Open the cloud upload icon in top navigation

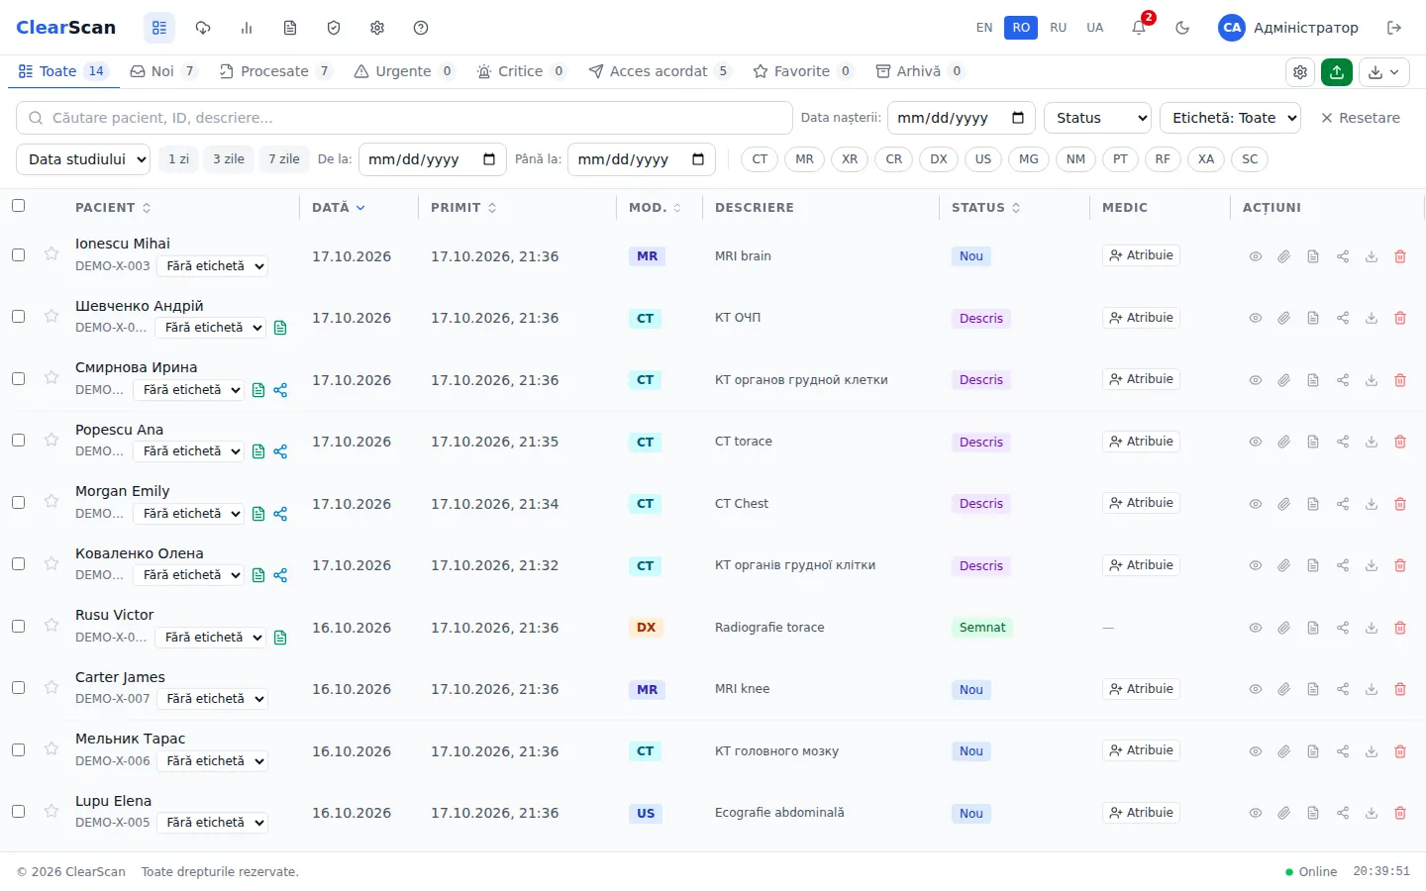tap(203, 28)
